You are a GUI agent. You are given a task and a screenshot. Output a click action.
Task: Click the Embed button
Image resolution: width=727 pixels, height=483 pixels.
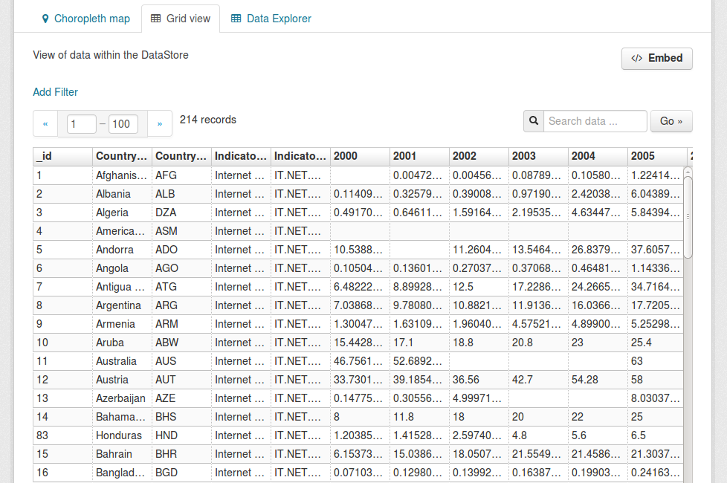click(x=657, y=59)
